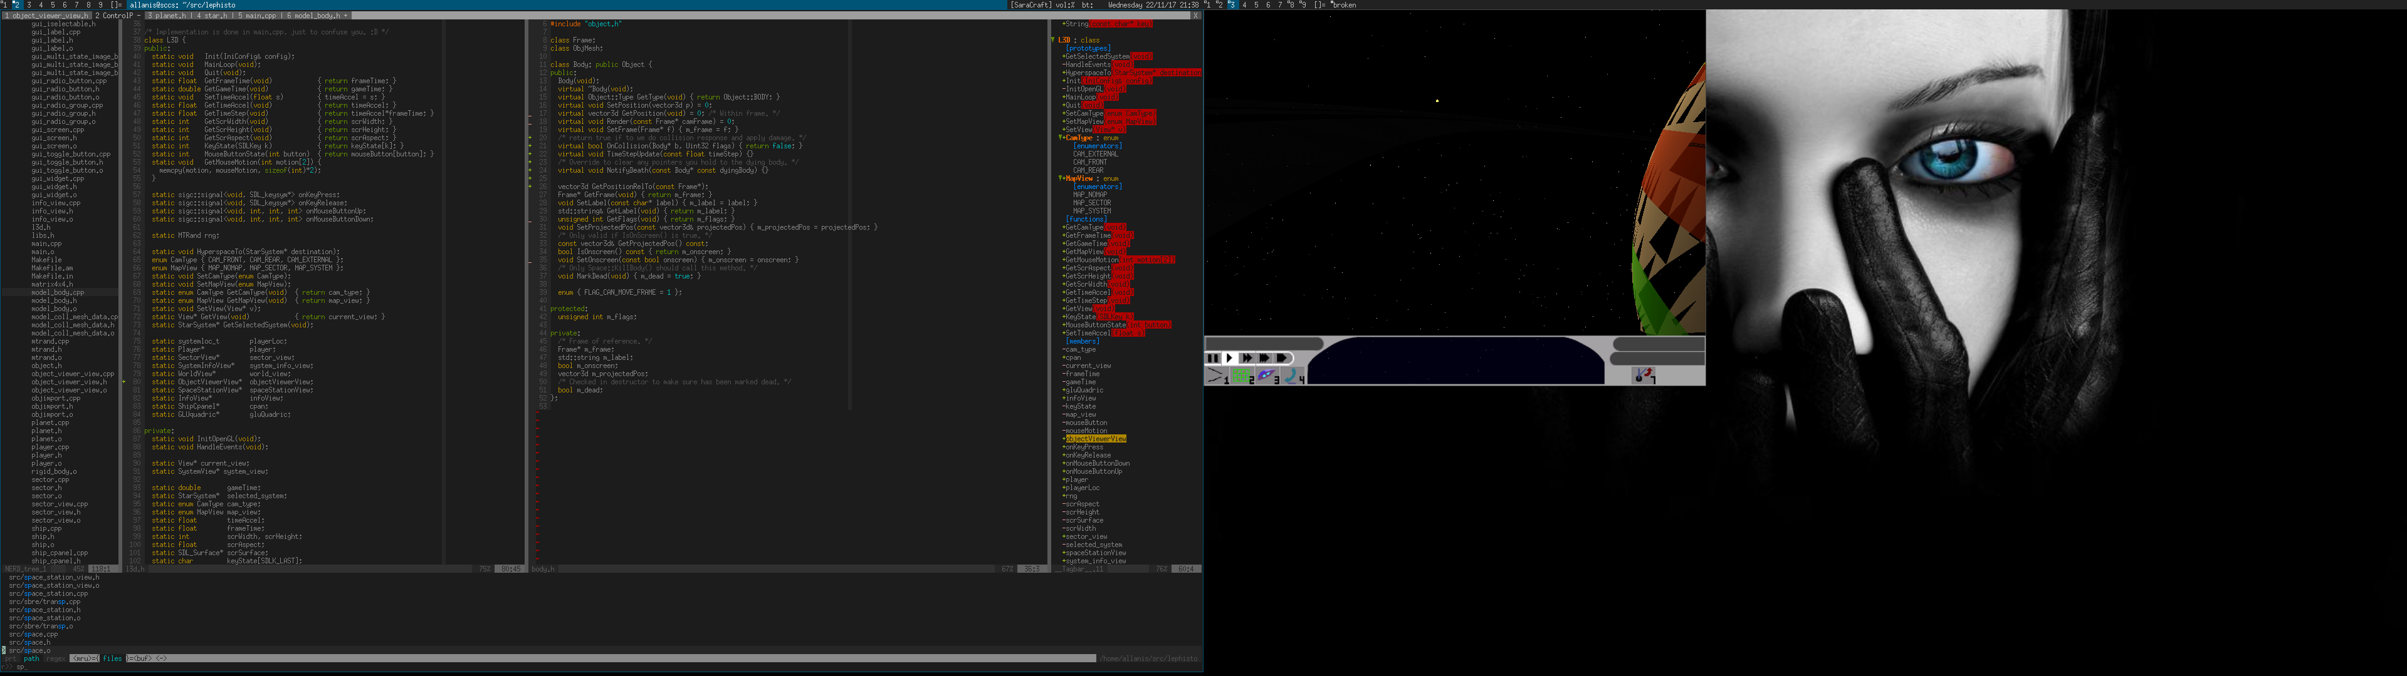Open model_body.cpp in the file tree
This screenshot has height=676, width=2407.
tap(57, 292)
